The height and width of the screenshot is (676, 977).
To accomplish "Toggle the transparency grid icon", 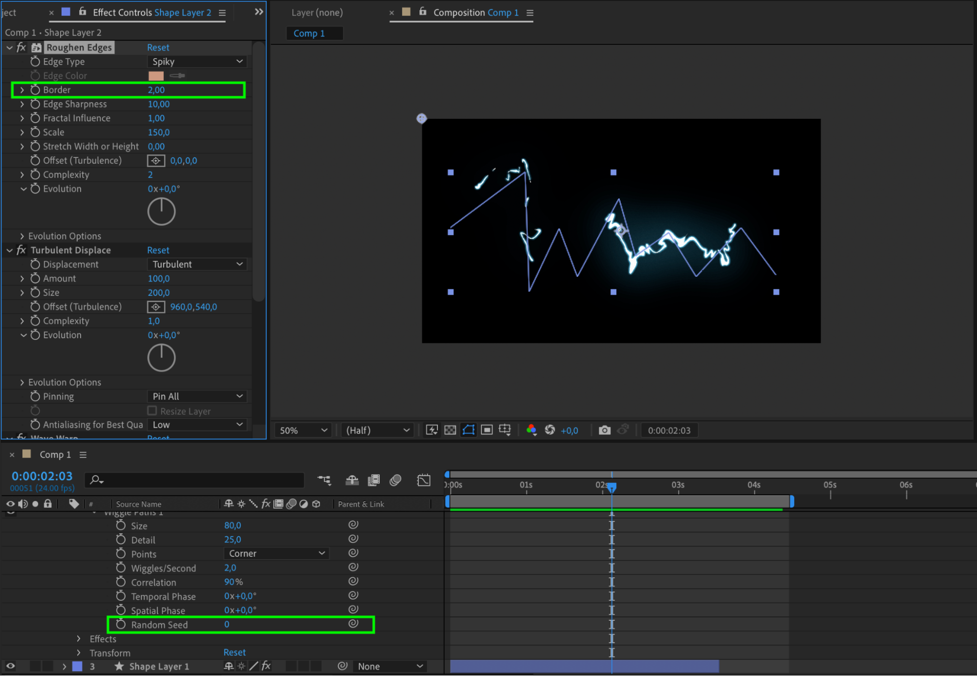I will [x=450, y=430].
